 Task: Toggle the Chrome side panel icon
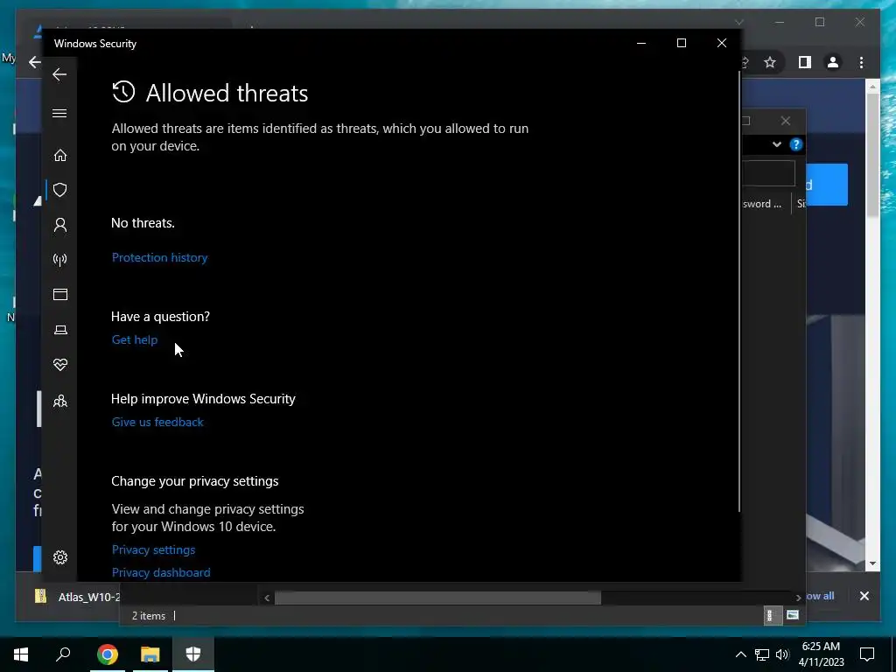tap(805, 62)
